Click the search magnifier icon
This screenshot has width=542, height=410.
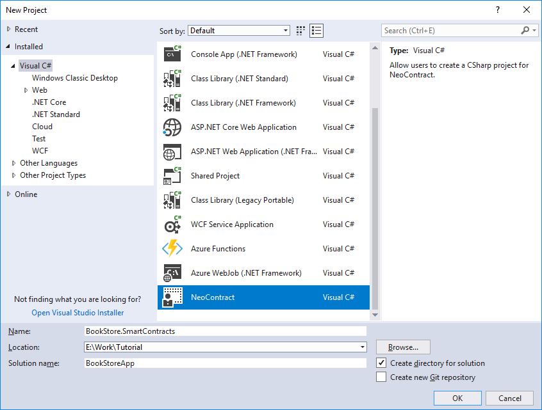pyautogui.click(x=525, y=30)
